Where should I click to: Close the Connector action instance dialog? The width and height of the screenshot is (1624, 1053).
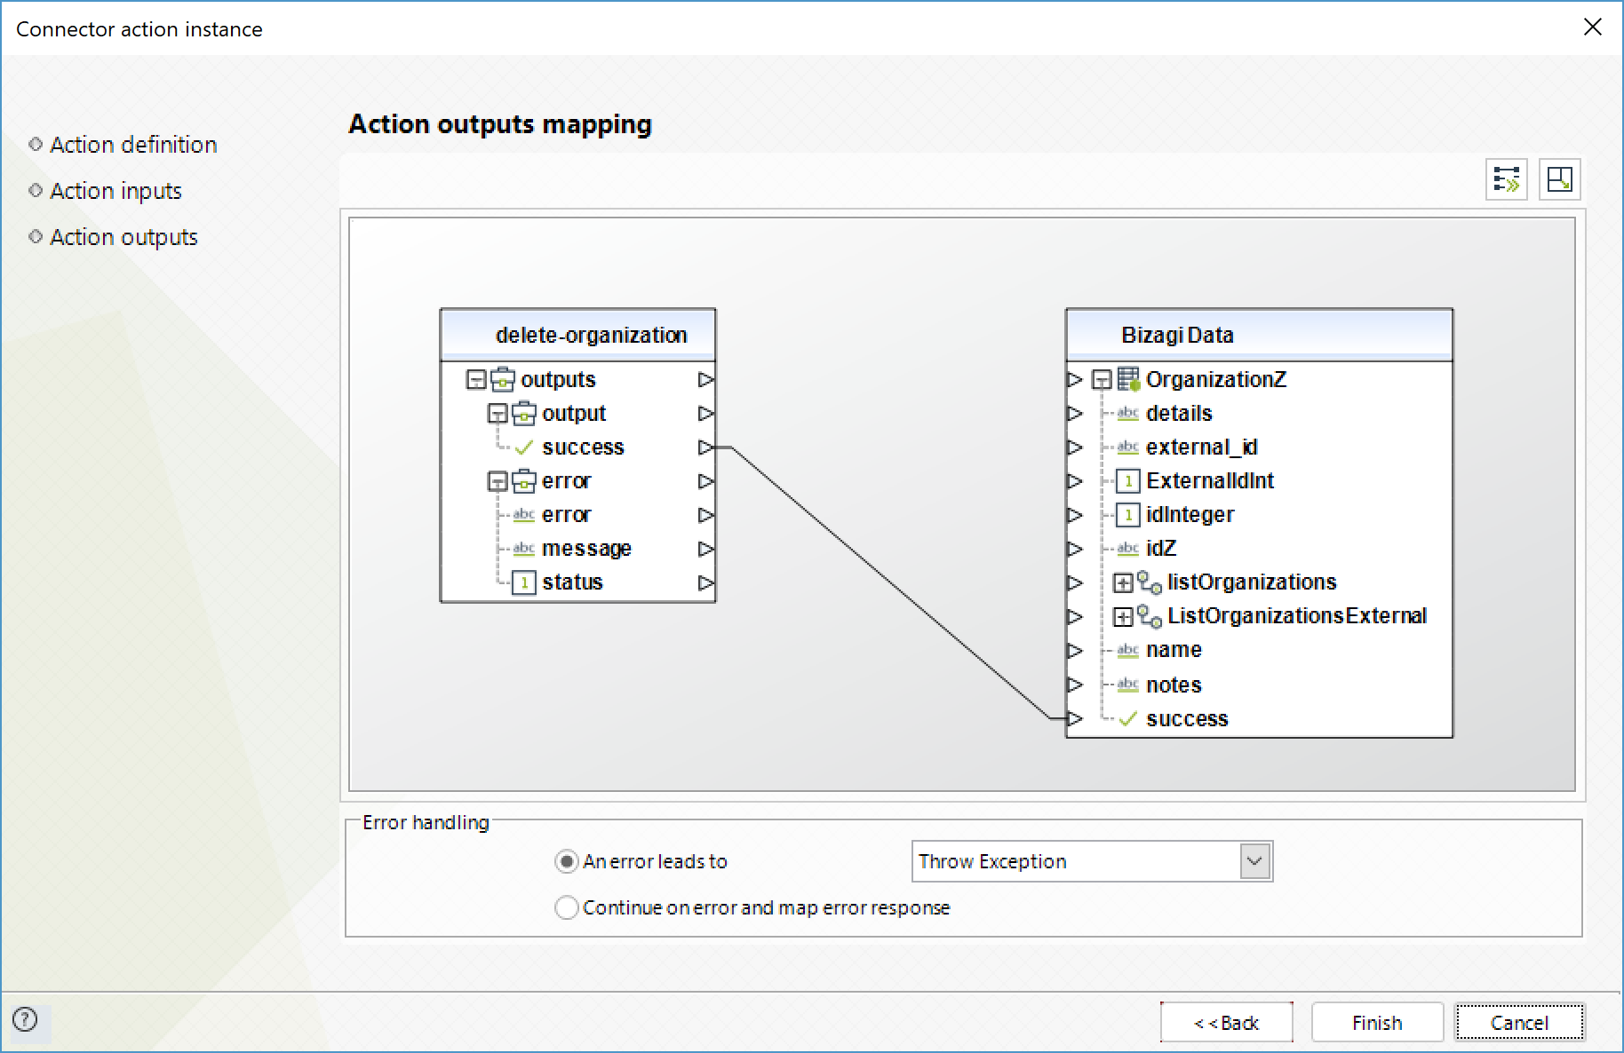[x=1593, y=28]
